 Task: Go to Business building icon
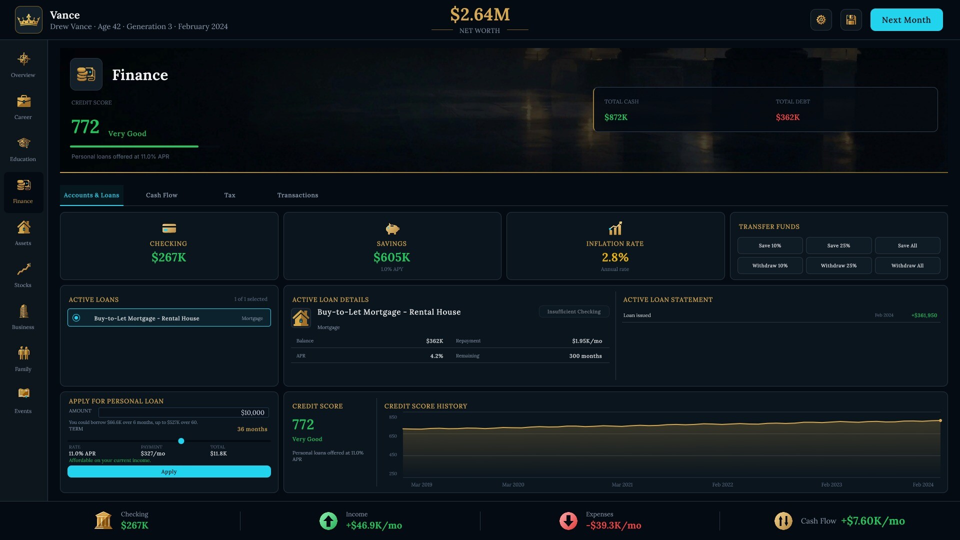tap(23, 311)
